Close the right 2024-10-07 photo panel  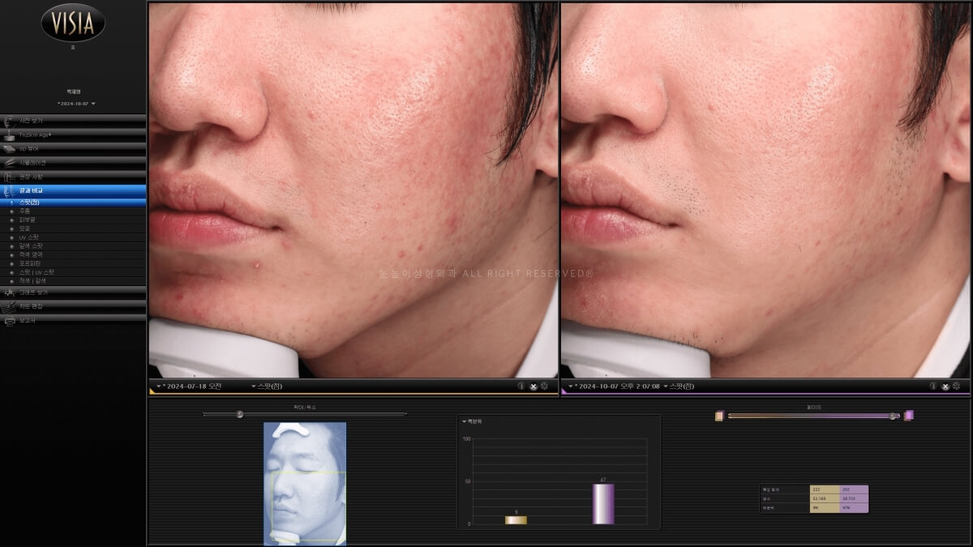945,387
